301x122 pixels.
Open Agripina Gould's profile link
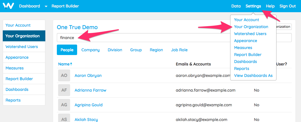(x=89, y=105)
